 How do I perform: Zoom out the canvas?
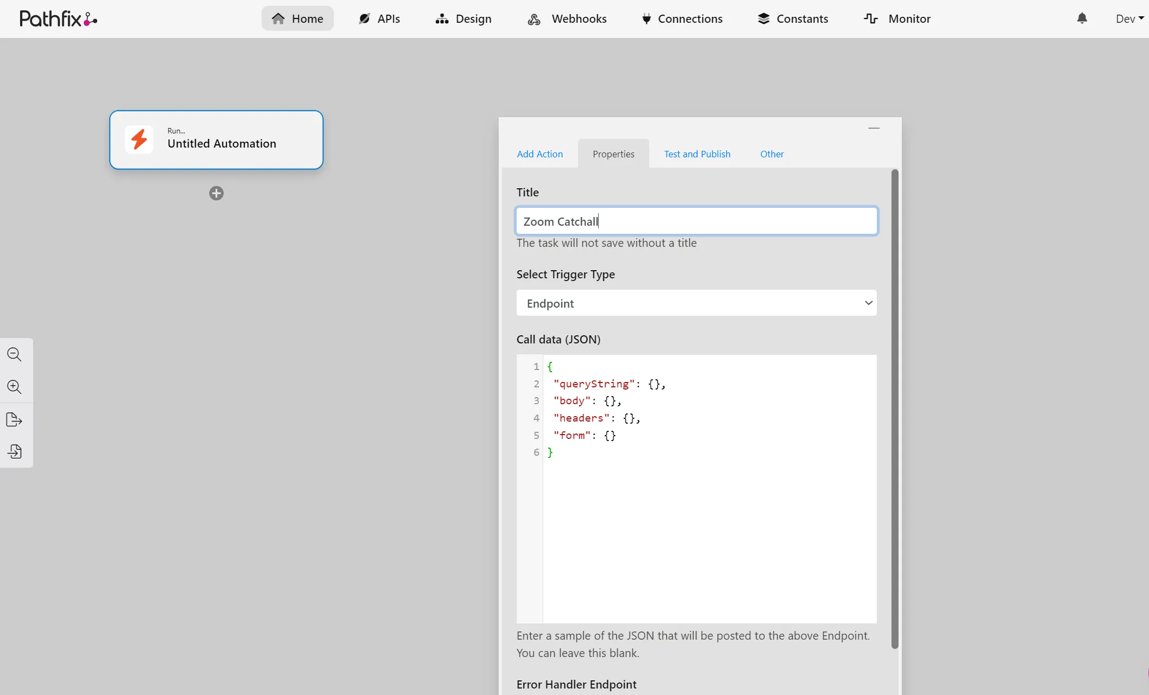pos(15,354)
